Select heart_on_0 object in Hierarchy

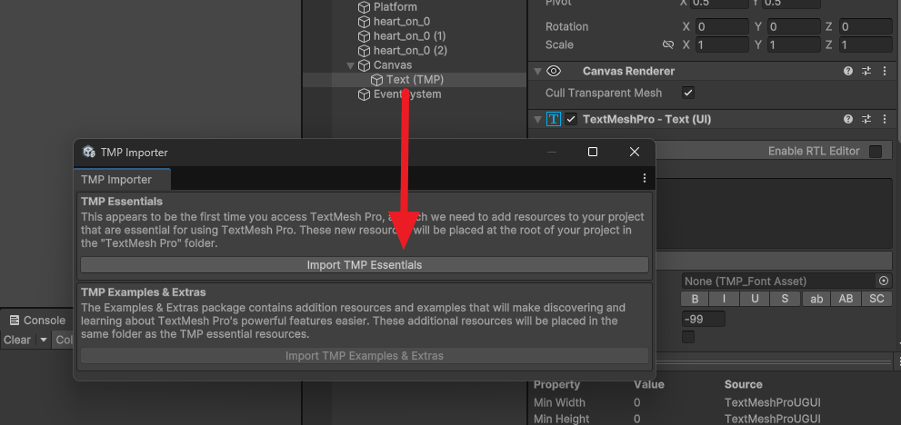[x=402, y=22]
